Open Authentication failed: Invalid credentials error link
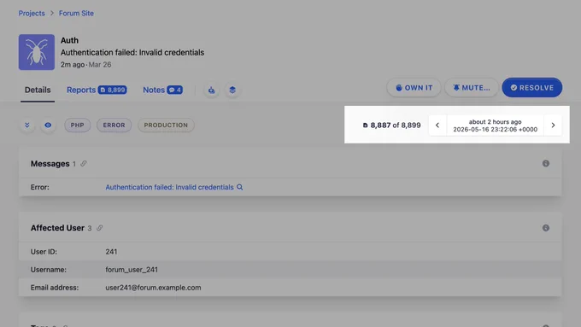Viewport: 581px width, 327px height. (169, 187)
